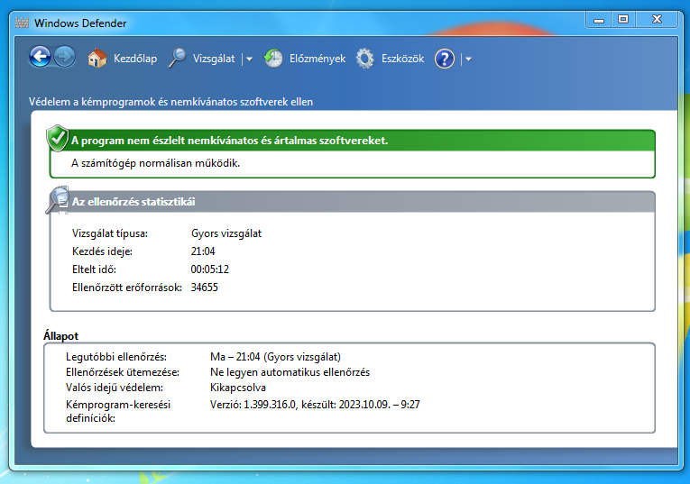This screenshot has width=690, height=484.
Task: Click the Windows Defender title bar icon
Action: [x=22, y=23]
